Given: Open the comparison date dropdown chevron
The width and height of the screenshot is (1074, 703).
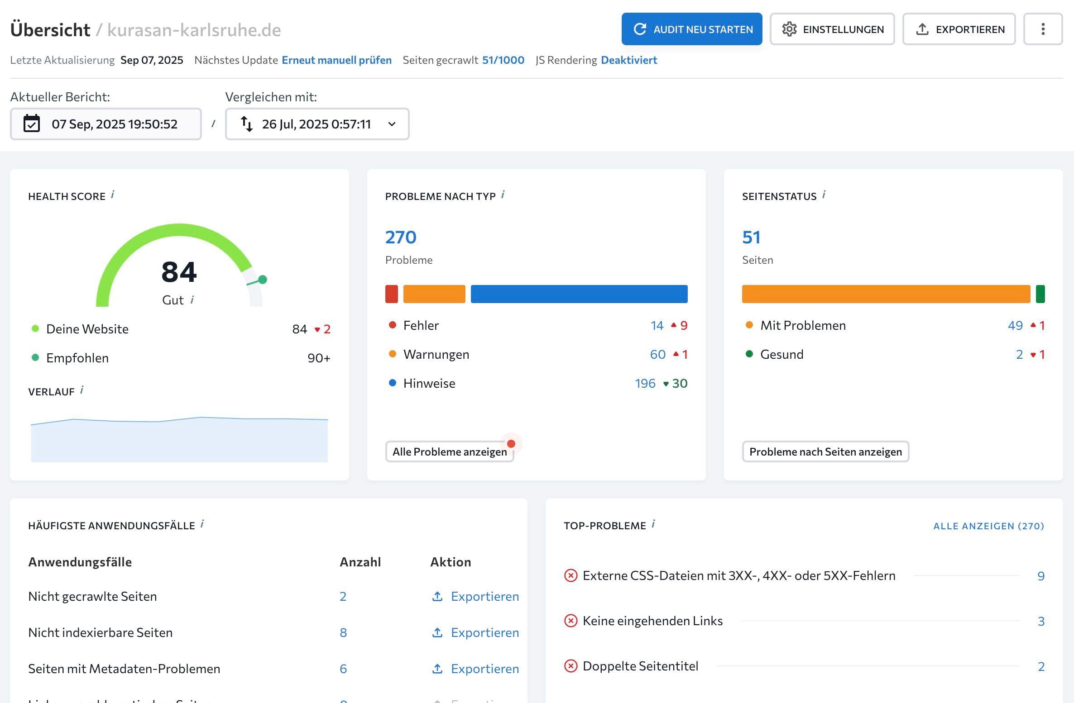Looking at the screenshot, I should [x=391, y=124].
